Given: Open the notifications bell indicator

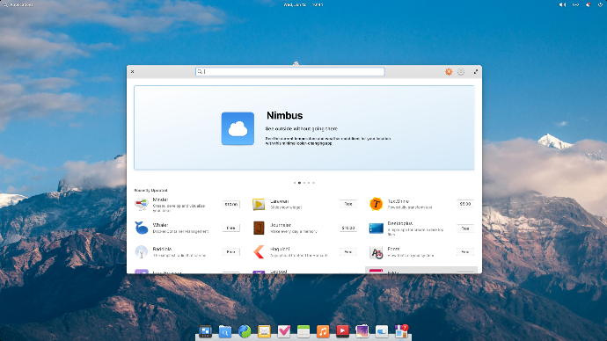Looking at the screenshot, I should tap(588, 4).
